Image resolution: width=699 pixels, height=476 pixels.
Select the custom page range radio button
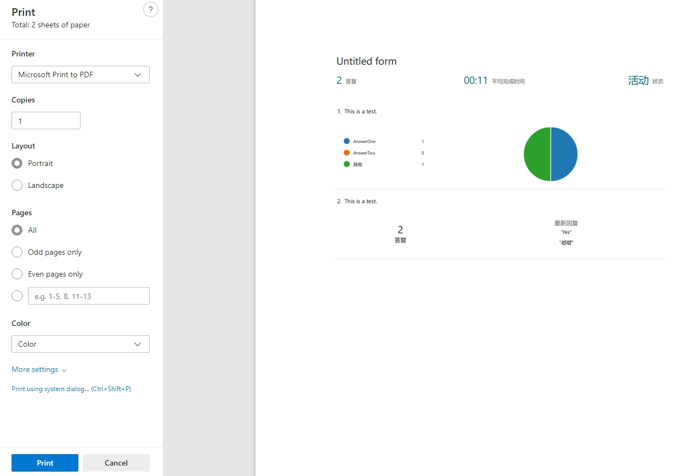tap(17, 296)
